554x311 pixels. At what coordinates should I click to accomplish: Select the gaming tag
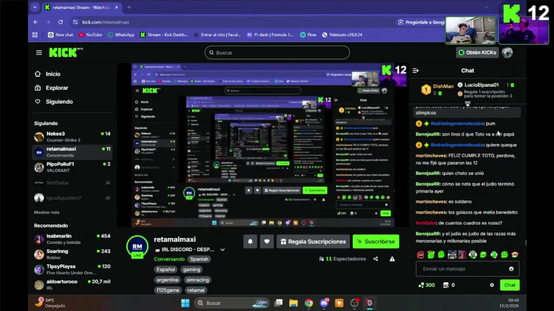click(191, 270)
